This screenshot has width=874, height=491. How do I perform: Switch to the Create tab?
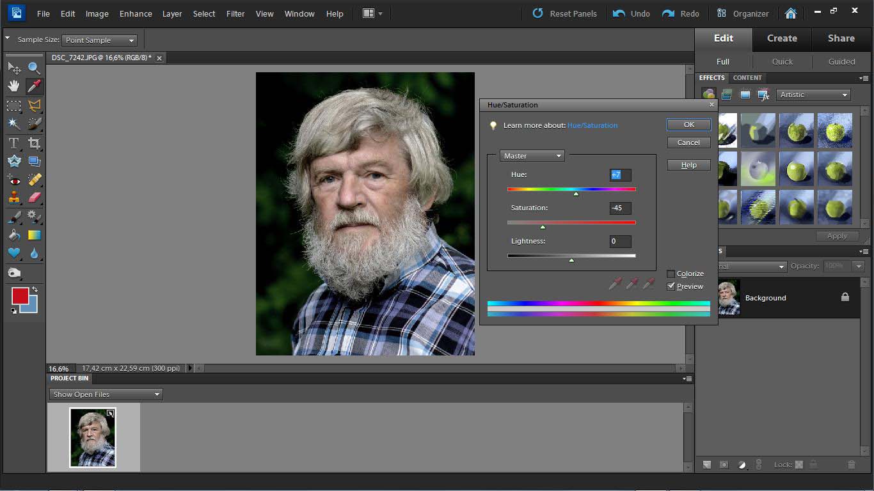click(782, 38)
